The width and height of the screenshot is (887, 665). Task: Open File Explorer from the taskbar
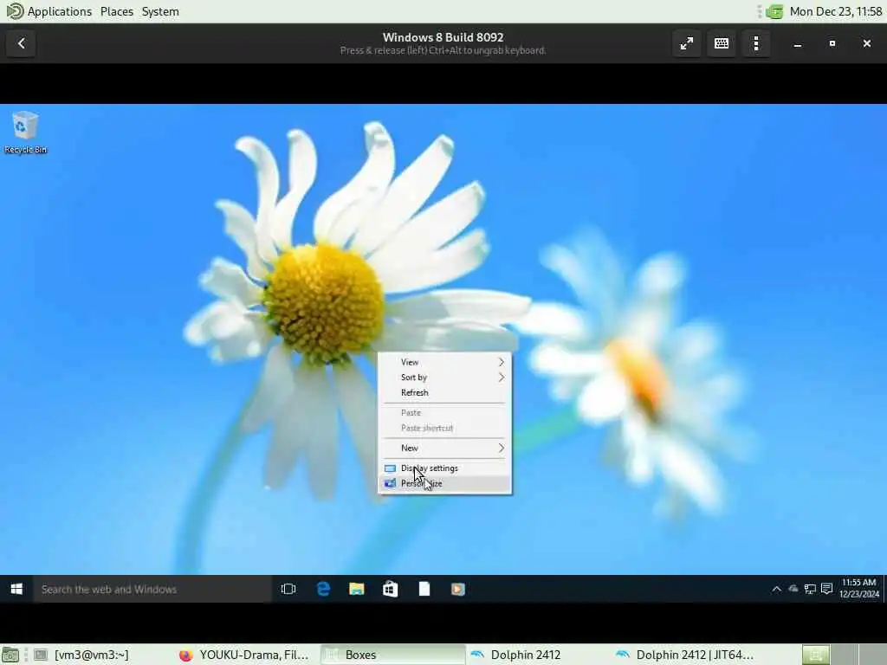[356, 589]
